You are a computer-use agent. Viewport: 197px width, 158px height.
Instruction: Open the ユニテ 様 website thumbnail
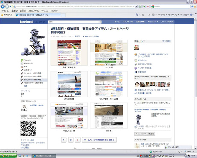pos(109,52)
